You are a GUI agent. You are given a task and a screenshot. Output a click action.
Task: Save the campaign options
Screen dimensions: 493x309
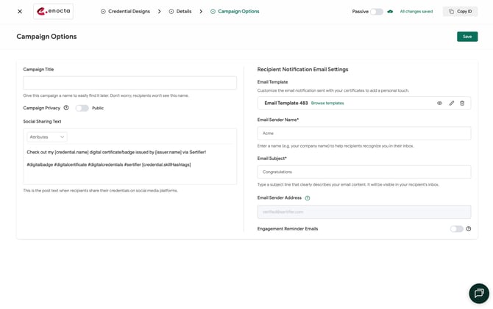click(x=467, y=37)
